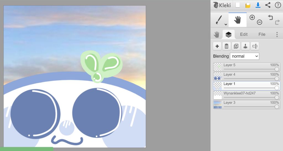Select Layer 3 in the layers list
283x151 pixels.
point(247,105)
